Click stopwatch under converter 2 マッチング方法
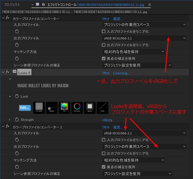The image size is (193, 179). [17, 167]
